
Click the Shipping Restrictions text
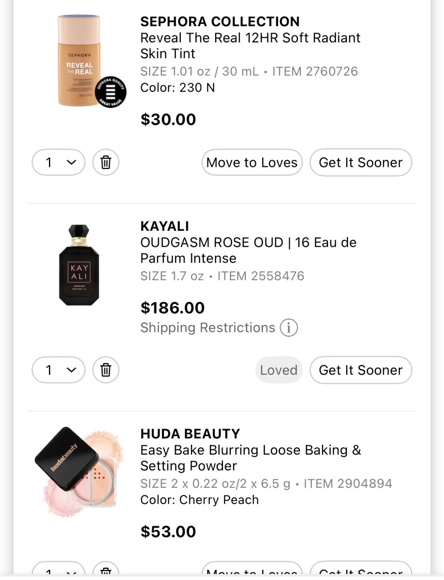[207, 328]
